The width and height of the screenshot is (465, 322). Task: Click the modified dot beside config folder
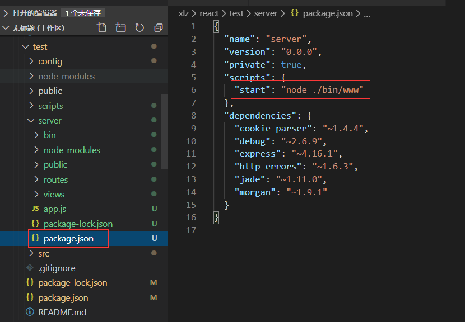(x=154, y=61)
